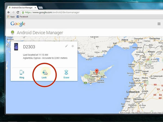Screen dimensions: 163x122
Task: Click the Tripoli label on map
Action: click(132, 83)
